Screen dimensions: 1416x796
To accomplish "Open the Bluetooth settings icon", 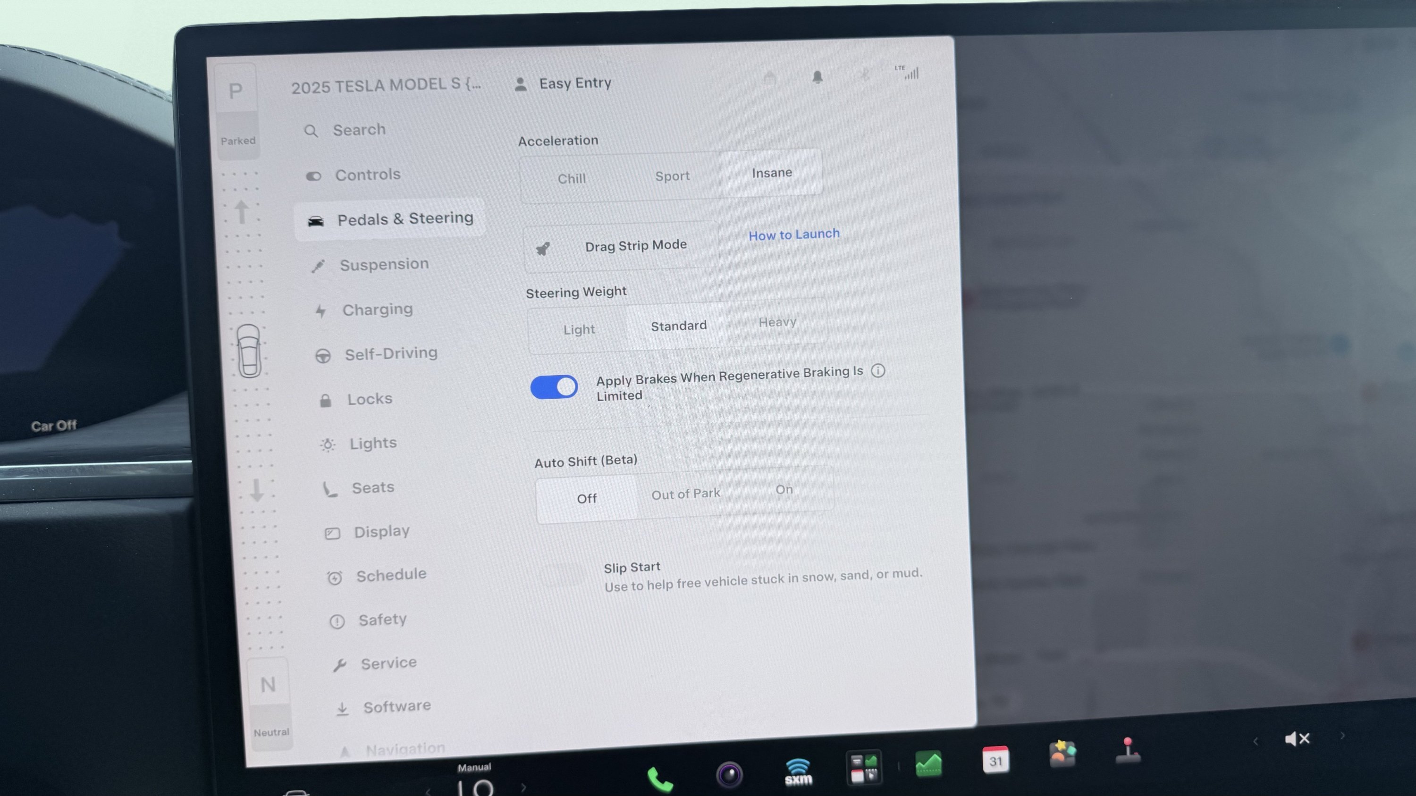I will tap(864, 75).
